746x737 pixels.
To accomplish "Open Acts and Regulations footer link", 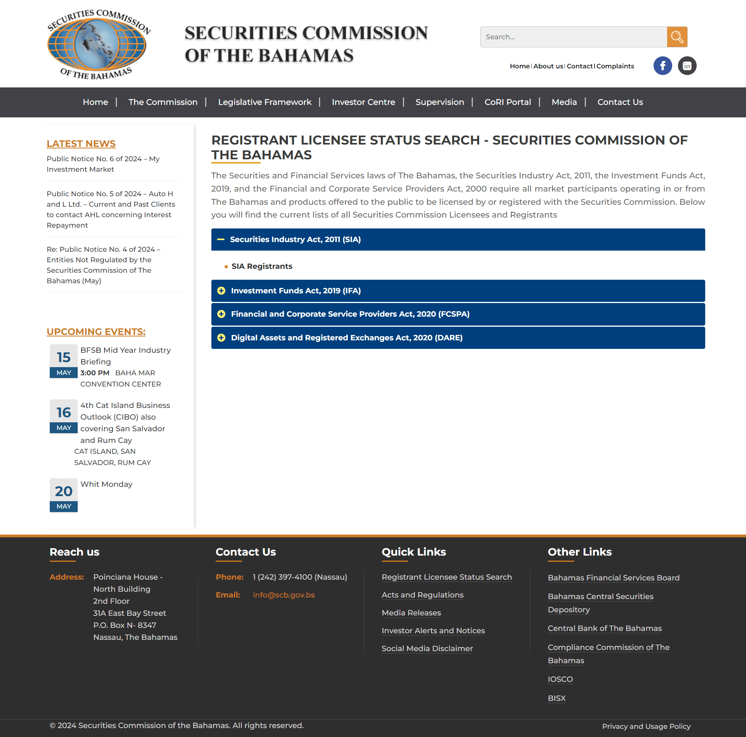I will coord(422,595).
